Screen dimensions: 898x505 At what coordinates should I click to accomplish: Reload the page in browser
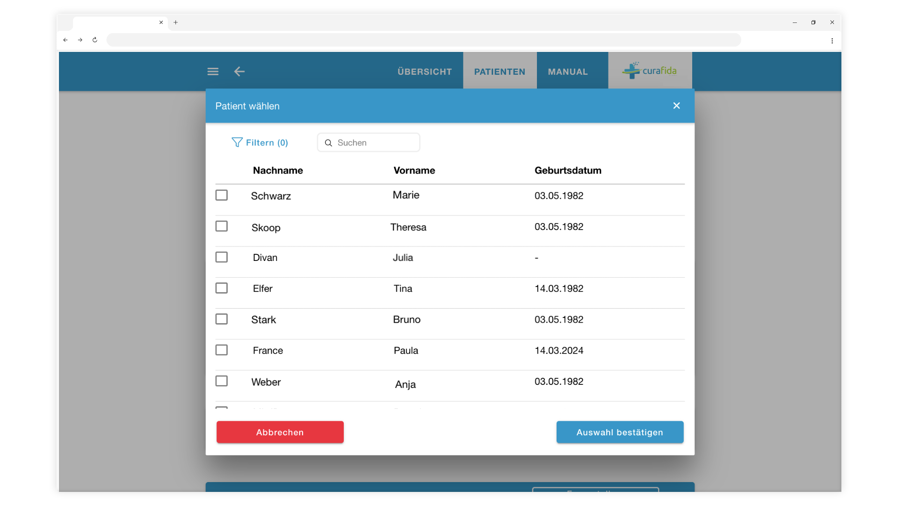click(x=95, y=40)
